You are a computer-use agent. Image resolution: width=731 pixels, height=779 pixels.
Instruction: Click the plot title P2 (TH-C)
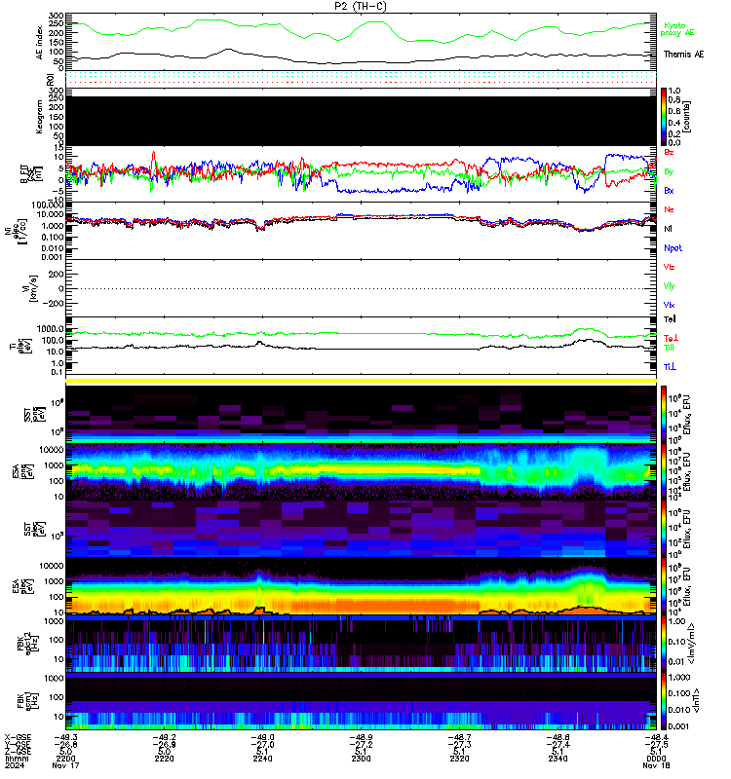[361, 6]
